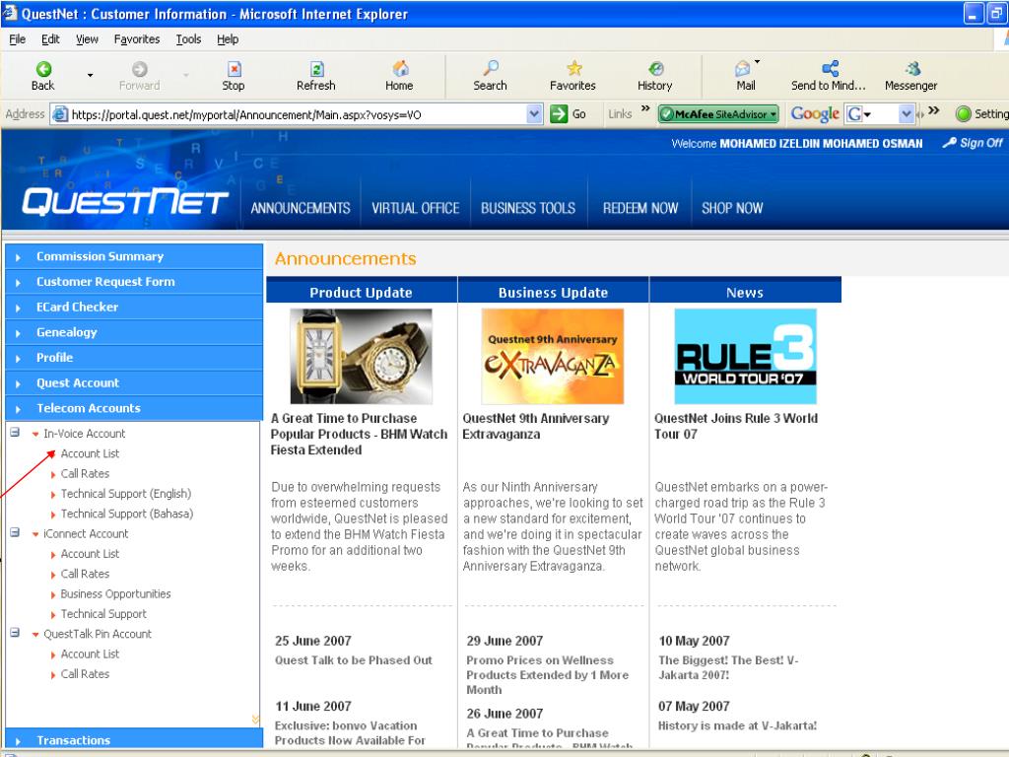The image size is (1009, 757).
Task: Launch Messenger from toolbar icon
Action: pos(911,68)
